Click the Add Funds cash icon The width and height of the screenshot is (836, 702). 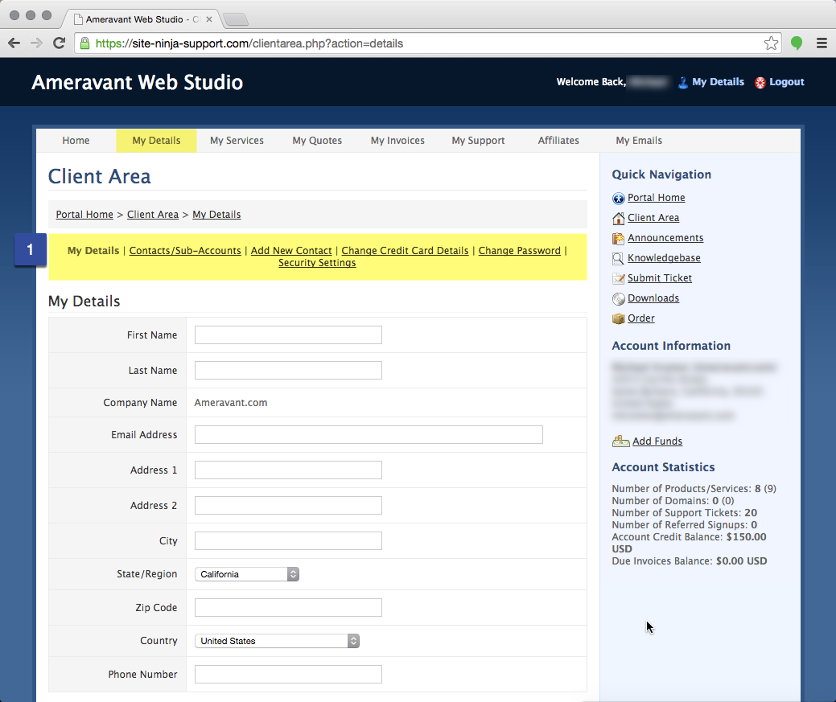point(620,441)
